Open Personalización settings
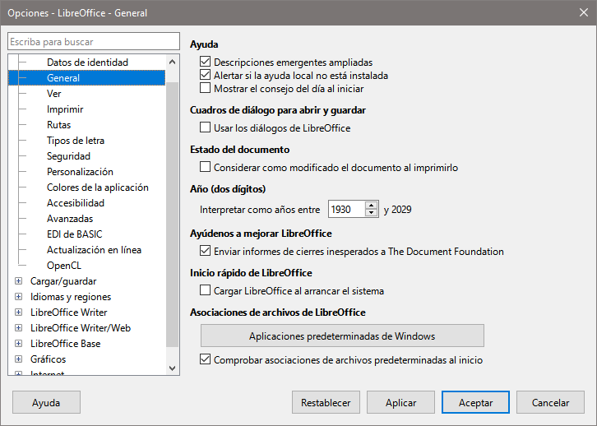Screen dimensions: 597x426 pos(80,172)
